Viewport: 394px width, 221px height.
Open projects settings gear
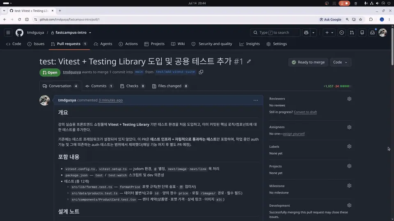coord(349,166)
